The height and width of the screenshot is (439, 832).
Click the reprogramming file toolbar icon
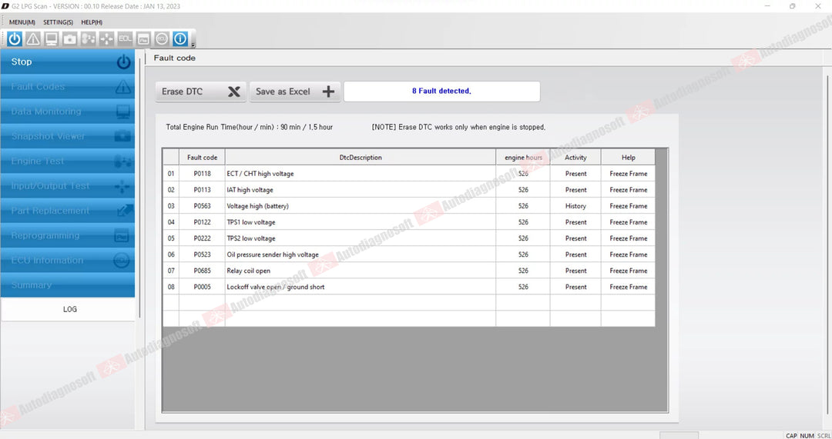click(x=143, y=38)
